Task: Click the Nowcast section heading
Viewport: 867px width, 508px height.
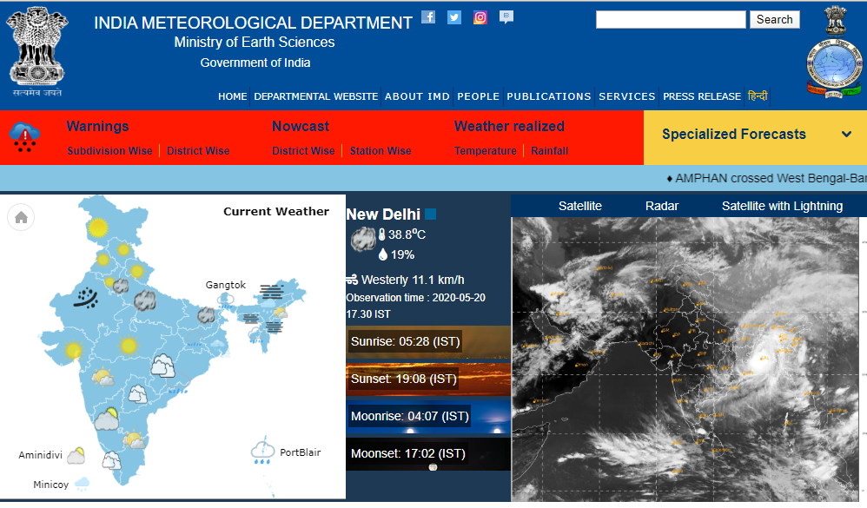Action: [x=301, y=126]
